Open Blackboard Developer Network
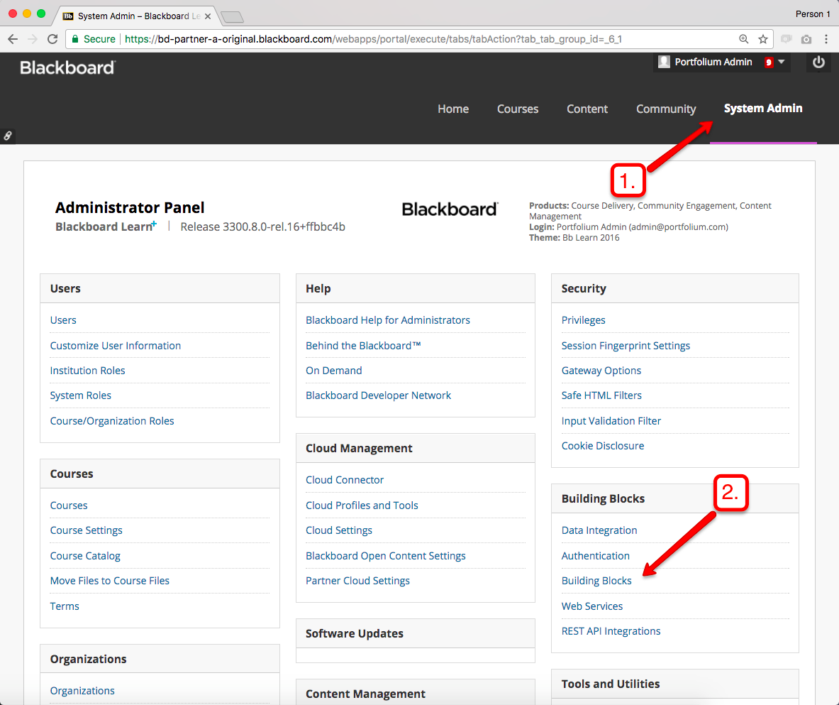The height and width of the screenshot is (705, 839). pos(378,395)
